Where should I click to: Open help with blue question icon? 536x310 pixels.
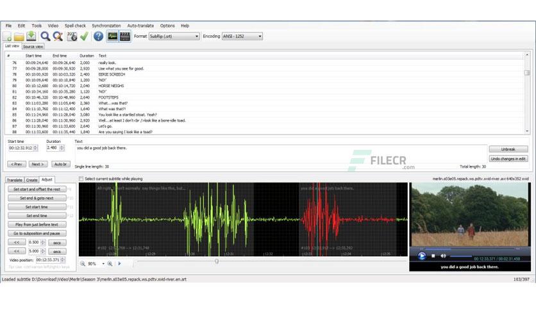click(99, 37)
